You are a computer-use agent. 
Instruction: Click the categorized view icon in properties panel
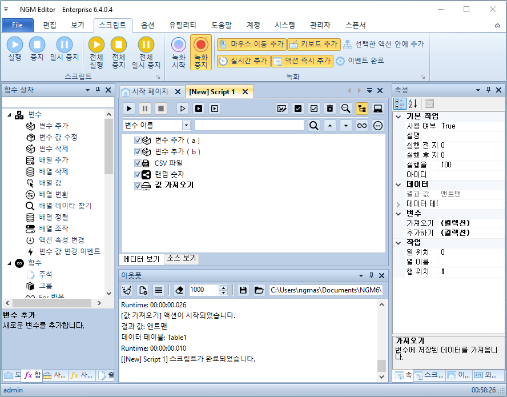click(x=400, y=104)
